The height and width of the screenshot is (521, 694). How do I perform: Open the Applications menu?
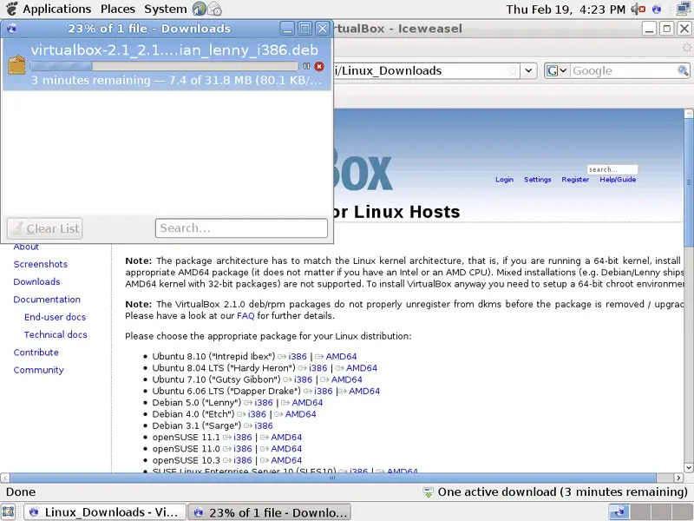[x=56, y=9]
